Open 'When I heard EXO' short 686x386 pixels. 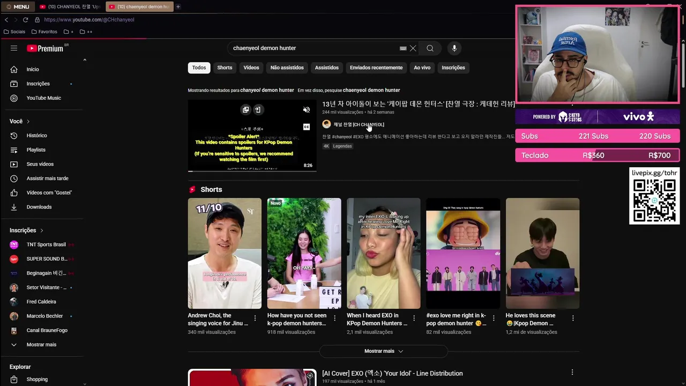383,254
